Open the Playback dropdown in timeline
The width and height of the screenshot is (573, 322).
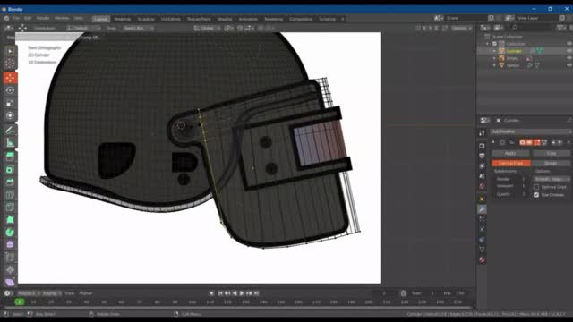coord(29,293)
